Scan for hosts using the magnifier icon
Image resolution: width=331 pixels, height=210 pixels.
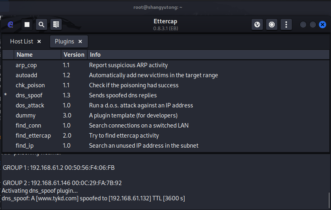point(42,25)
